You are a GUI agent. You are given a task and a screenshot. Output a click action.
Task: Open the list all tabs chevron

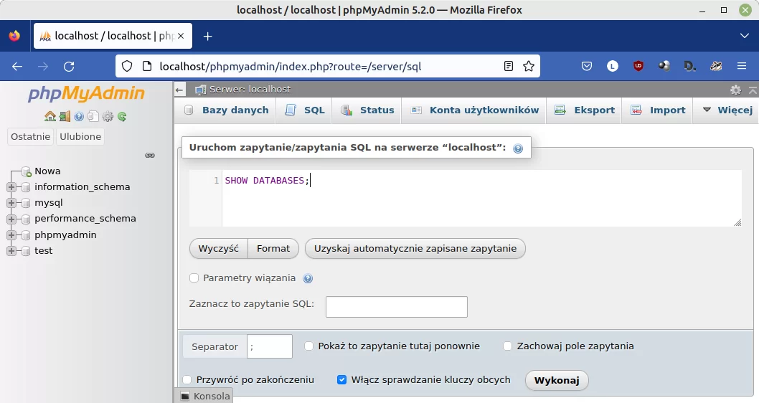coord(745,36)
